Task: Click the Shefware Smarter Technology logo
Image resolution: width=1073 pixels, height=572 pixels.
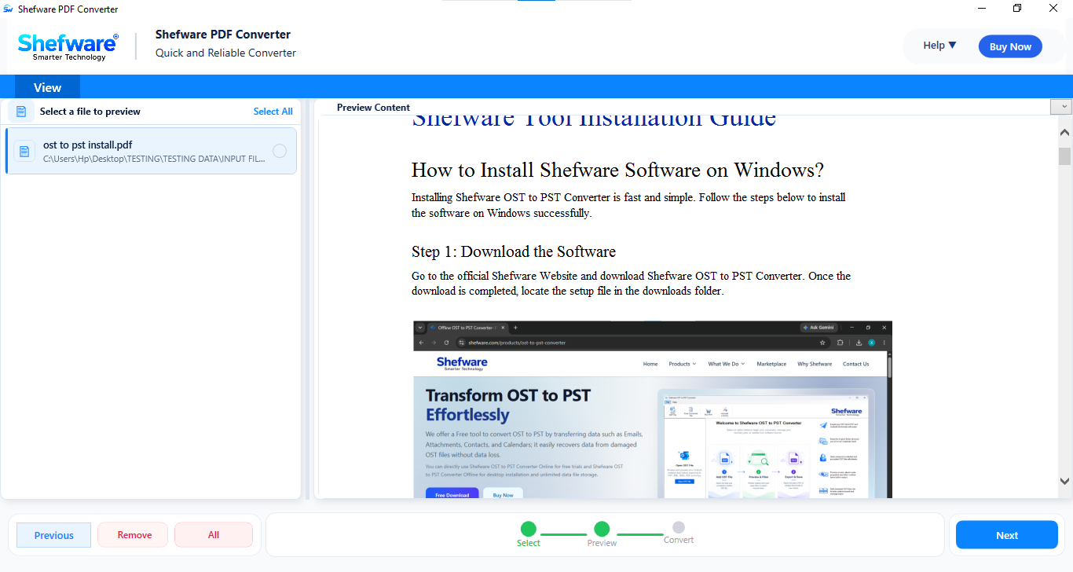Action: click(68, 46)
